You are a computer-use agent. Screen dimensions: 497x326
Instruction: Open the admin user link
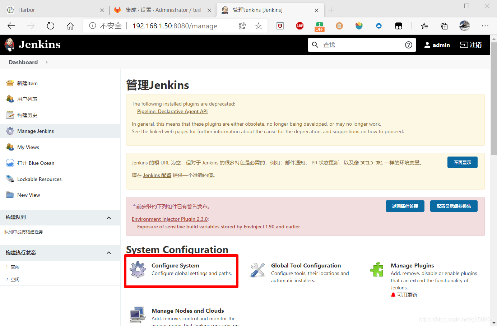437,45
